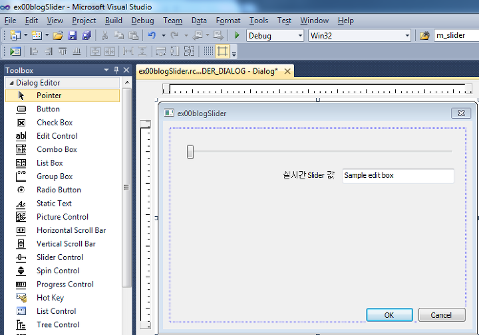Image resolution: width=479 pixels, height=335 pixels.
Task: Click the Space Down icon
Action: point(142,51)
